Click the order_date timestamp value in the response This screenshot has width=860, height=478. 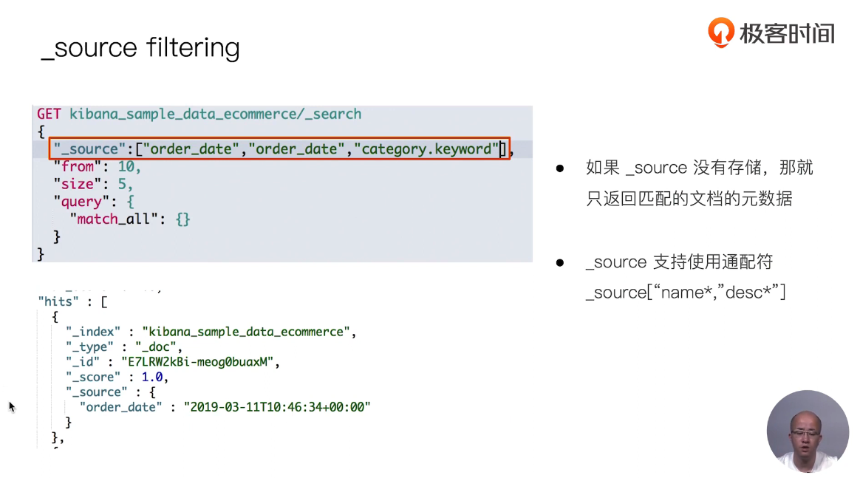[277, 407]
